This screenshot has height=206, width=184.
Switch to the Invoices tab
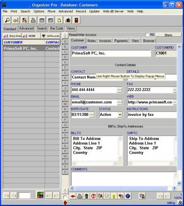(105, 41)
